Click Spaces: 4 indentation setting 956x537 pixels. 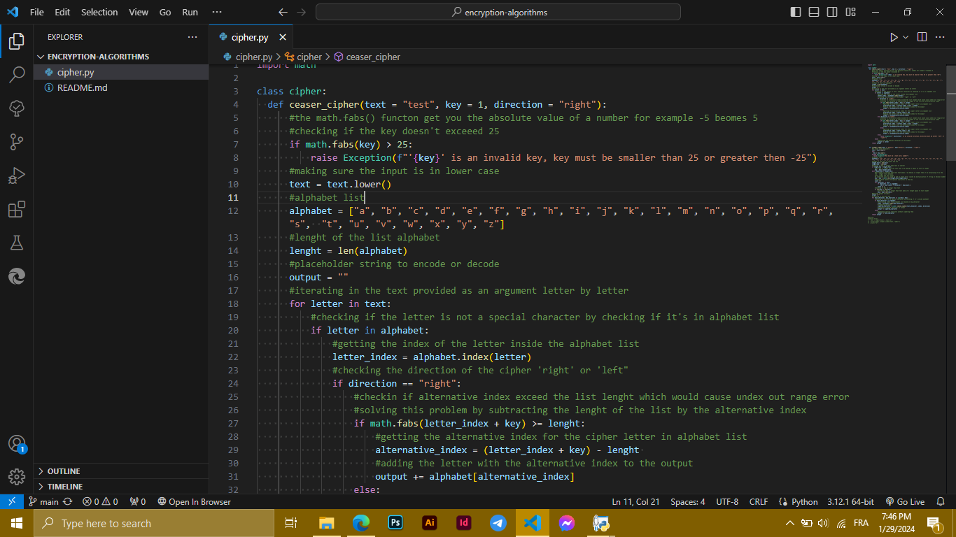pos(688,501)
